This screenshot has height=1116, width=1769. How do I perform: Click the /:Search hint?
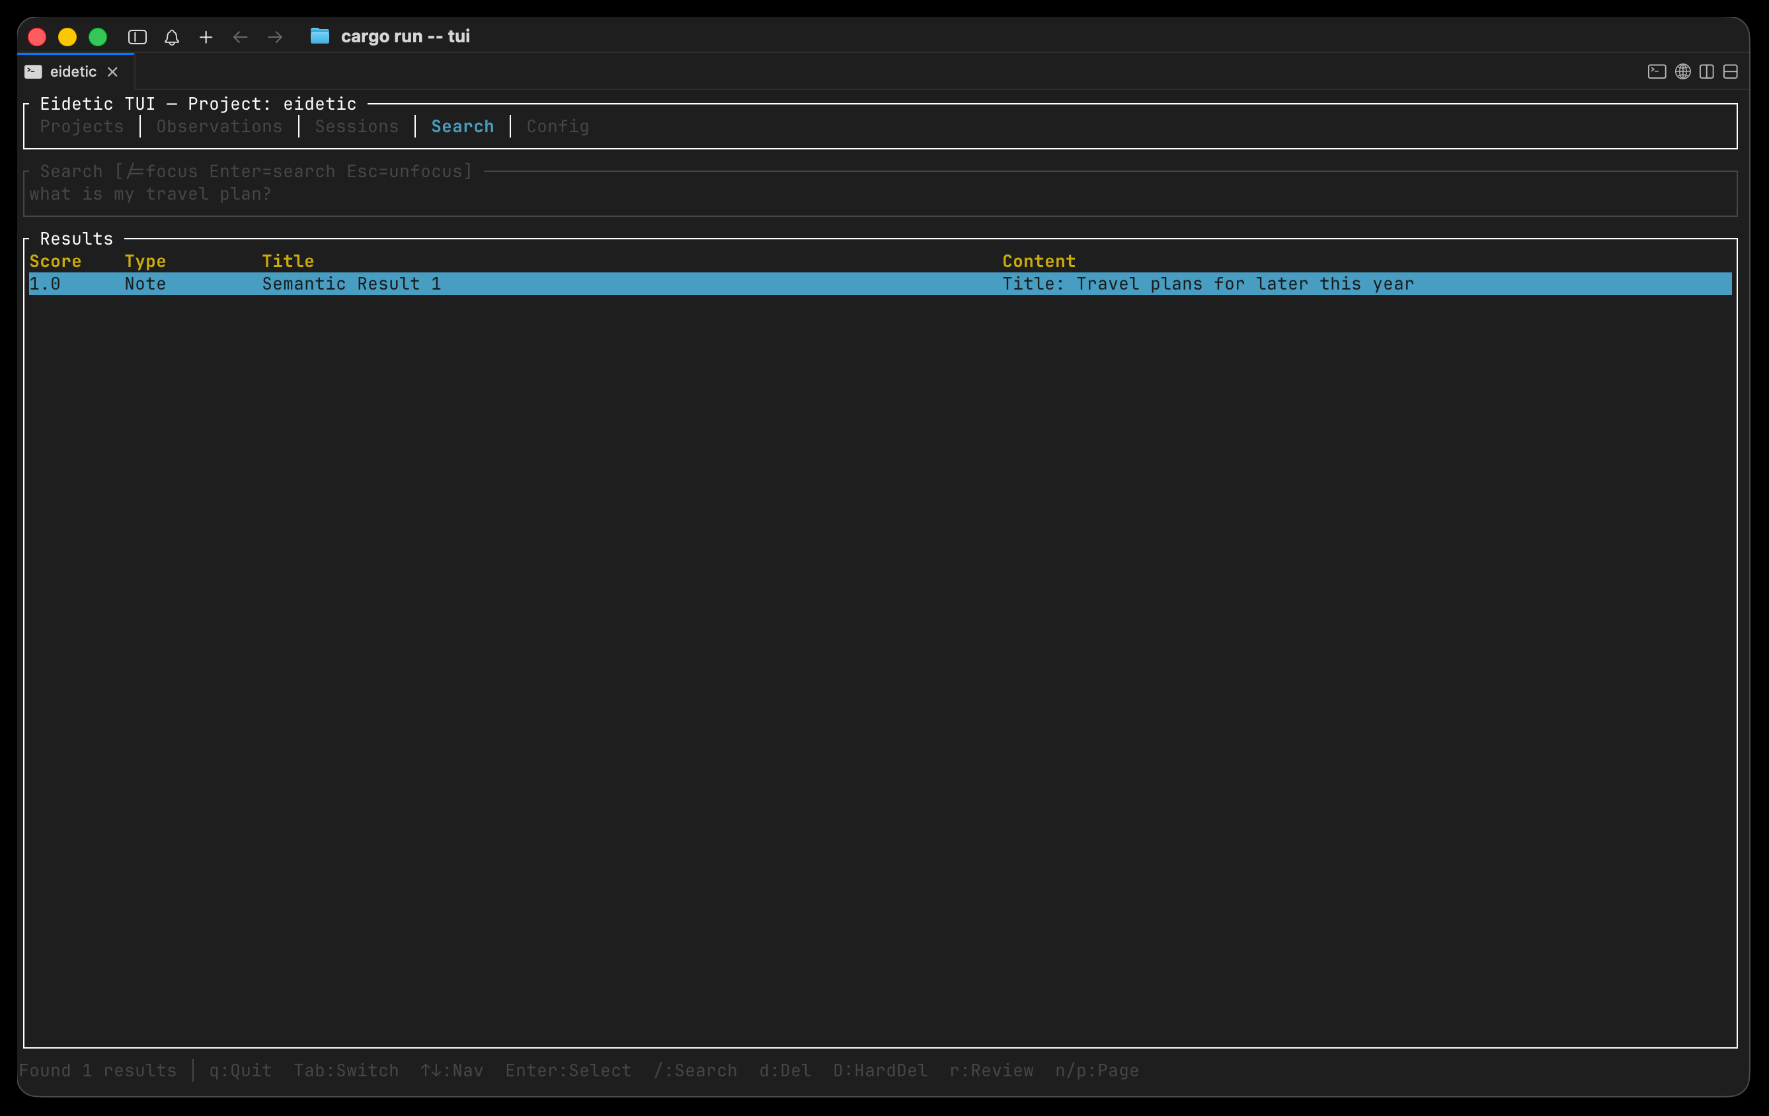click(x=695, y=1070)
